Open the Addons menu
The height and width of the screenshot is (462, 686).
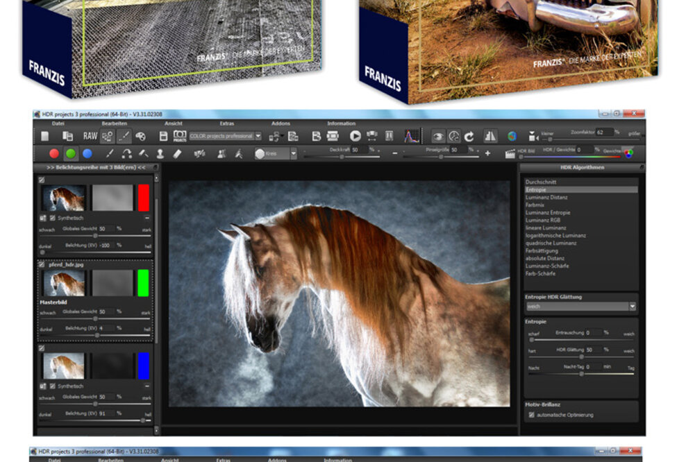[281, 123]
